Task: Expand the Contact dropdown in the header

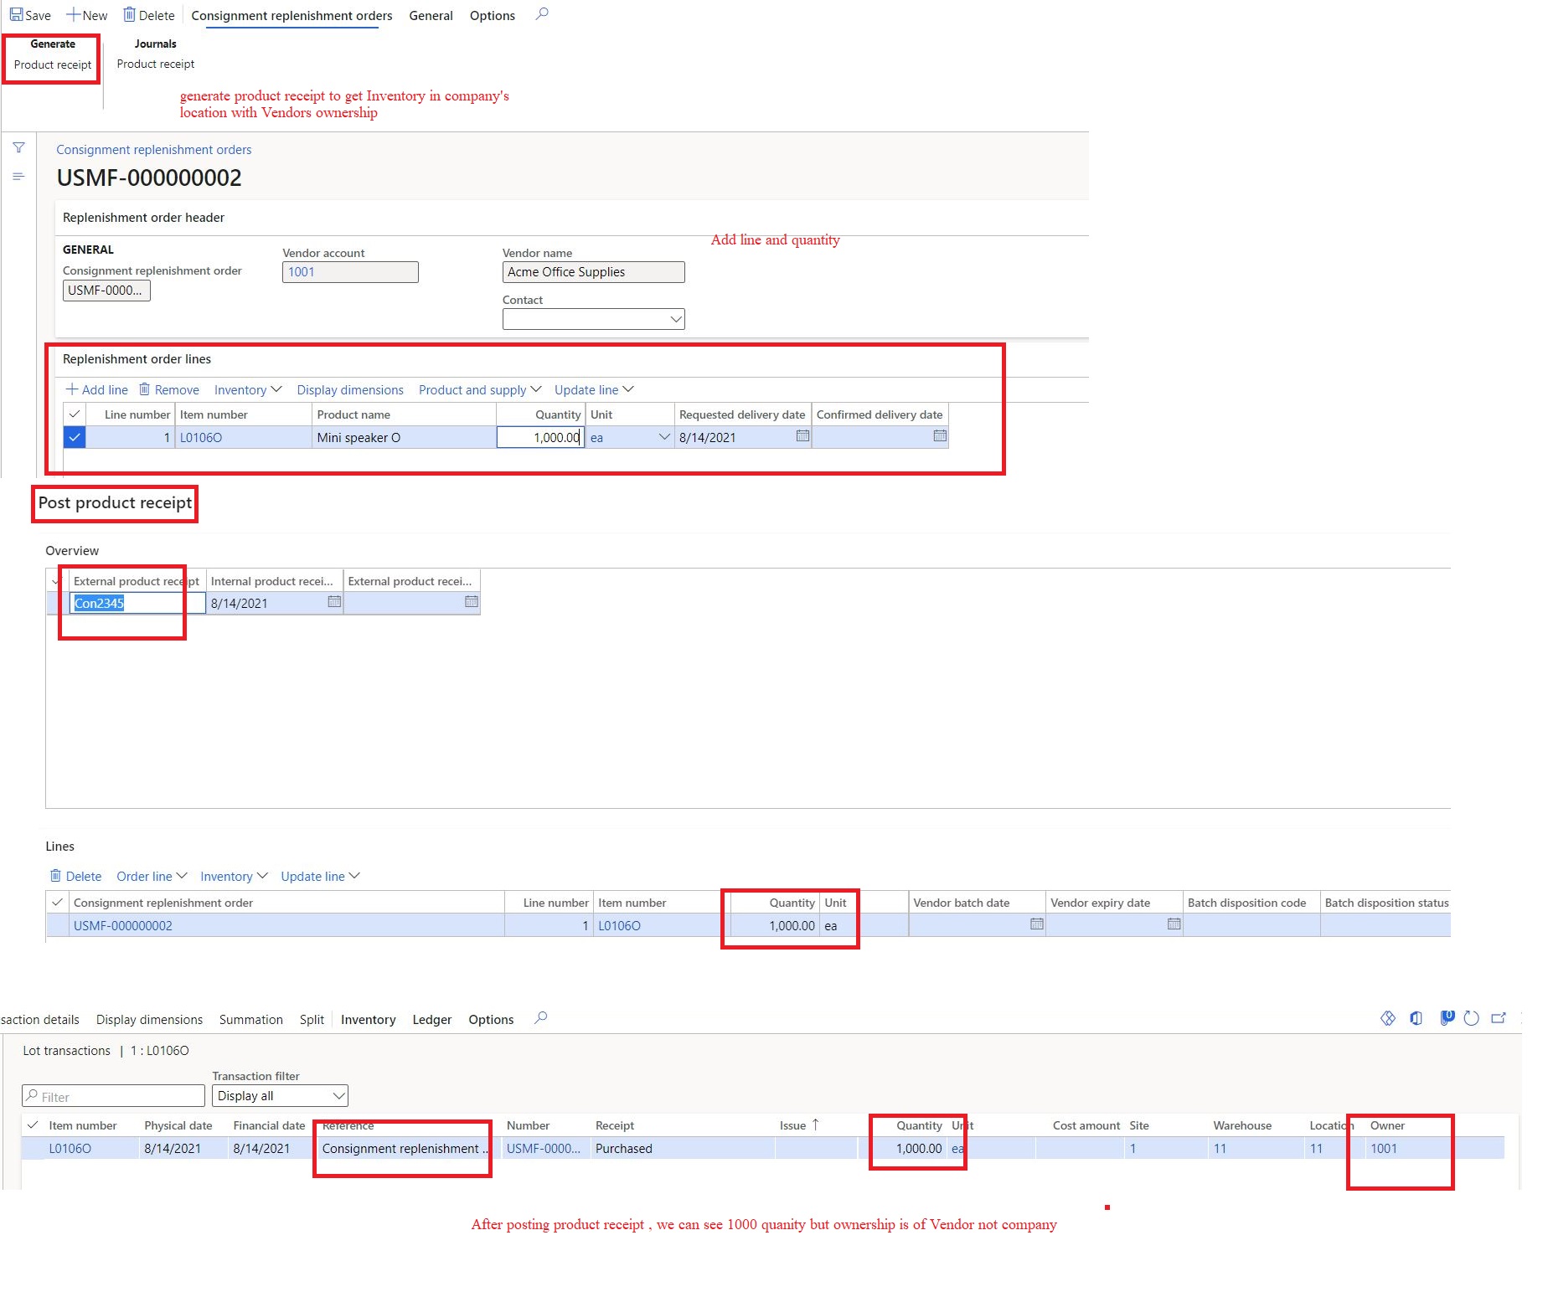Action: click(x=675, y=318)
